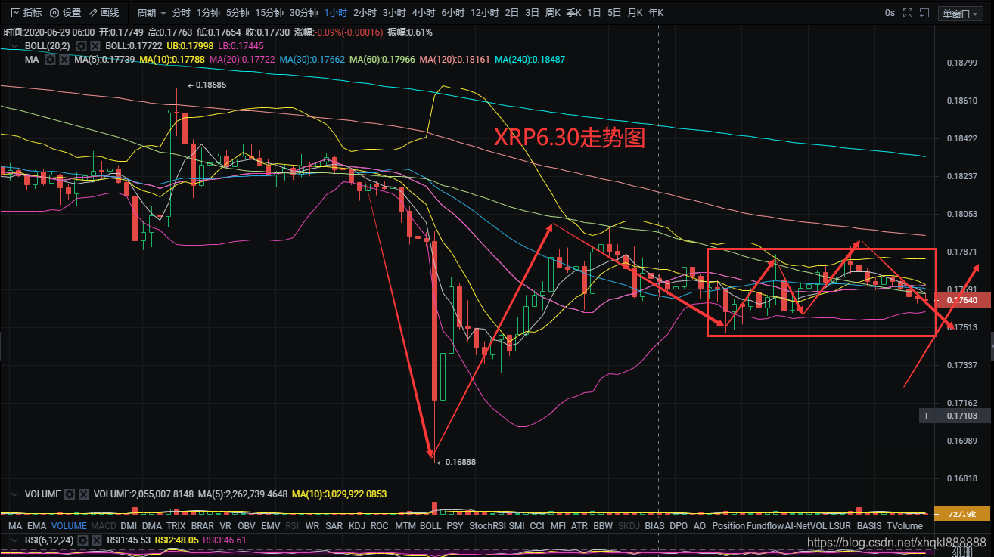Image resolution: width=994 pixels, height=557 pixels.
Task: Add the BASIS indicator
Action: [869, 525]
